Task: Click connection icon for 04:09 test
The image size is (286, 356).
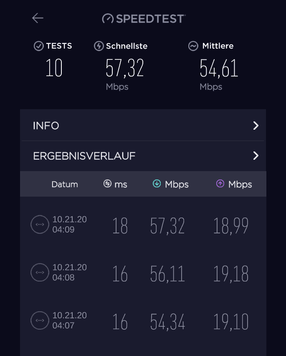Action: (40, 224)
